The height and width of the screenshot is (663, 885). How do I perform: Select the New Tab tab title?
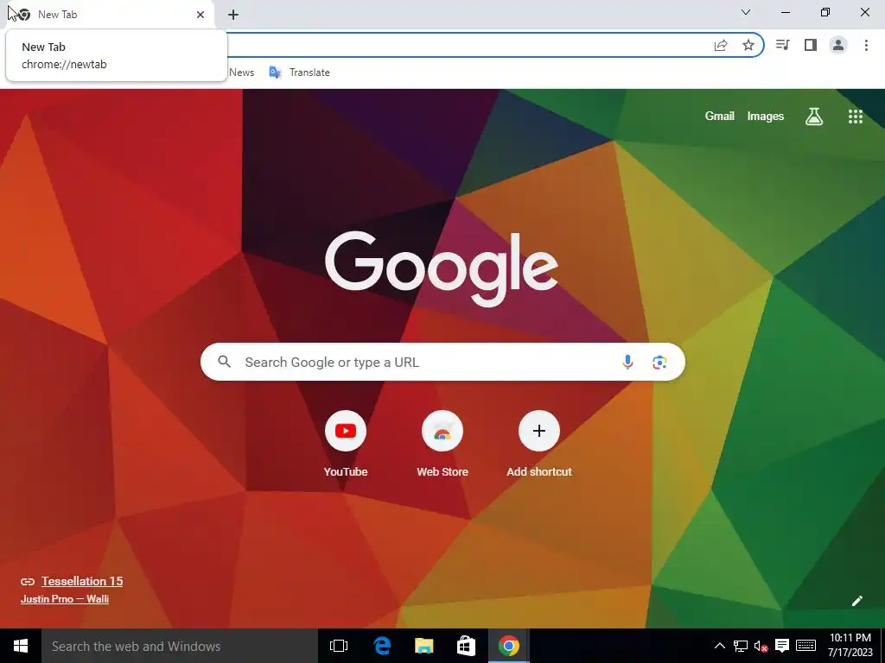[x=58, y=15]
